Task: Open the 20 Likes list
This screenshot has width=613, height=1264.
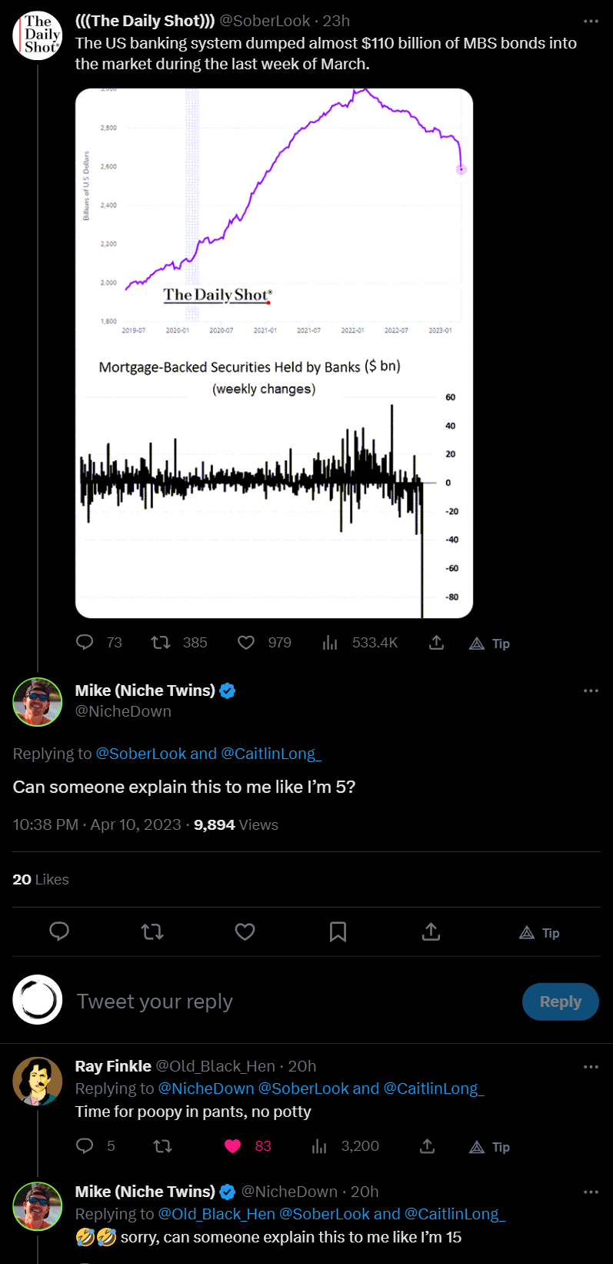Action: pos(41,879)
